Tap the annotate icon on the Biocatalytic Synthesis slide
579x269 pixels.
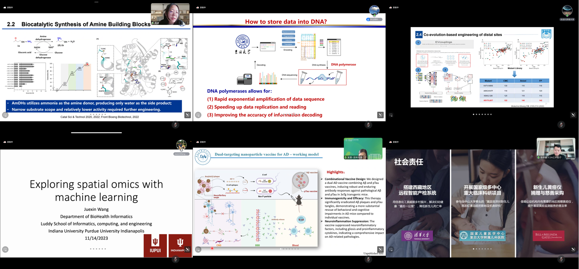(x=187, y=115)
